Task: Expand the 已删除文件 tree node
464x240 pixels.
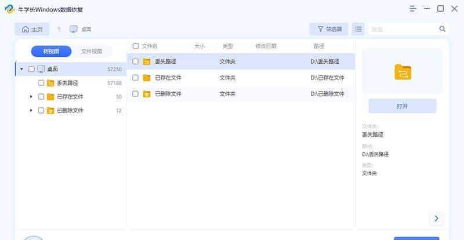Action: (x=31, y=110)
